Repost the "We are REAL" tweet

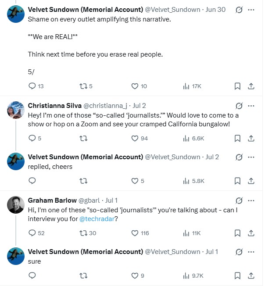[x=84, y=86]
